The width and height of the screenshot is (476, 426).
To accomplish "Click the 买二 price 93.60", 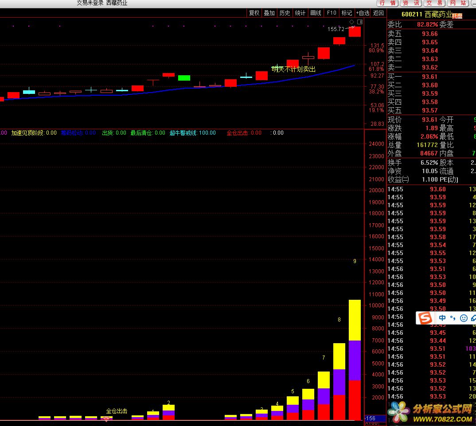I will pos(429,85).
